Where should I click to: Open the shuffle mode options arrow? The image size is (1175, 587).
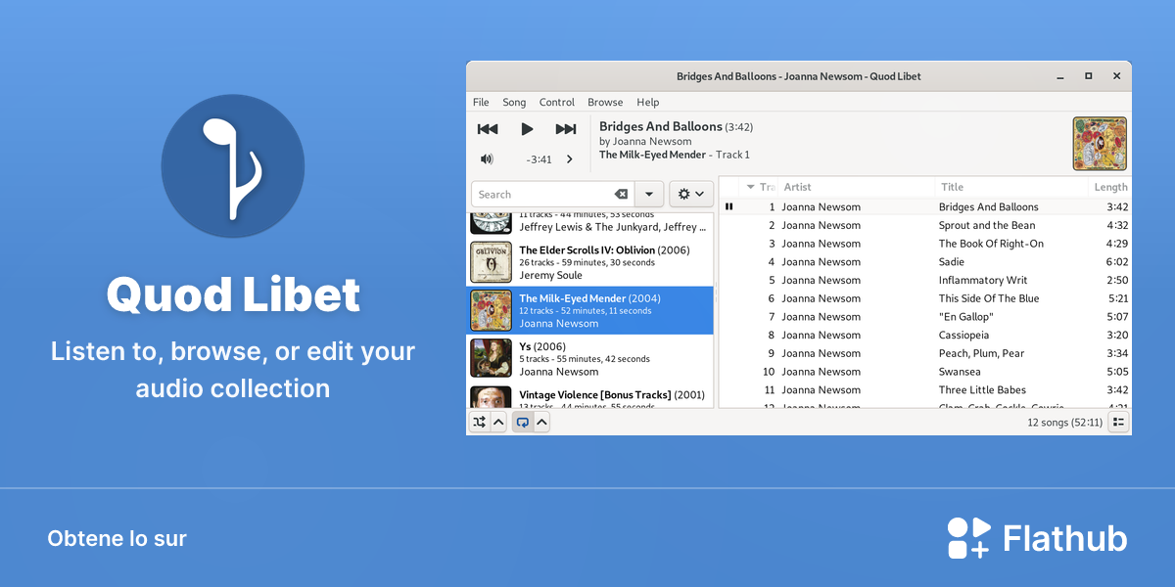point(498,423)
